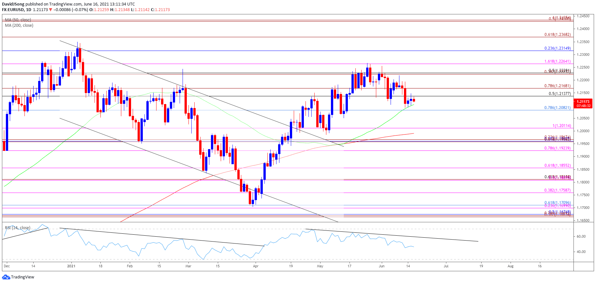Click the 1.24500 price axis label
Image resolution: width=596 pixels, height=283 pixels.
[x=583, y=16]
